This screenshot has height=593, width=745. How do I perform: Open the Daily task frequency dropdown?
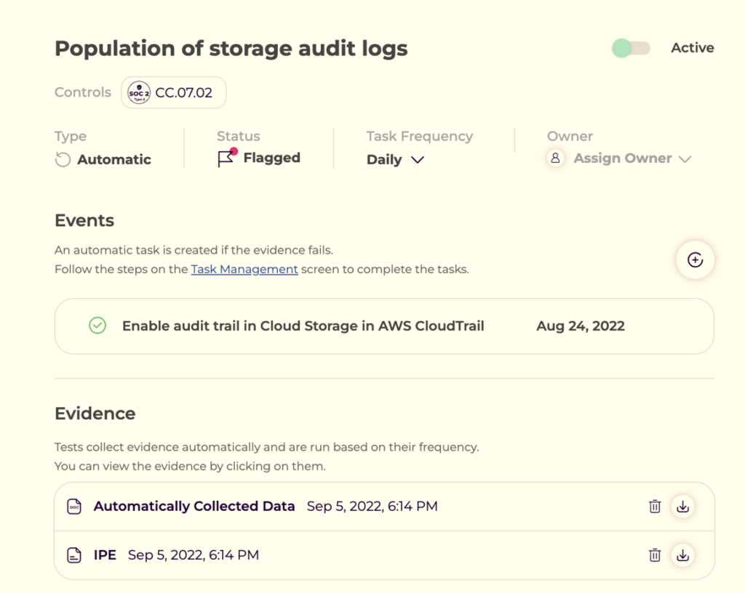pos(395,160)
